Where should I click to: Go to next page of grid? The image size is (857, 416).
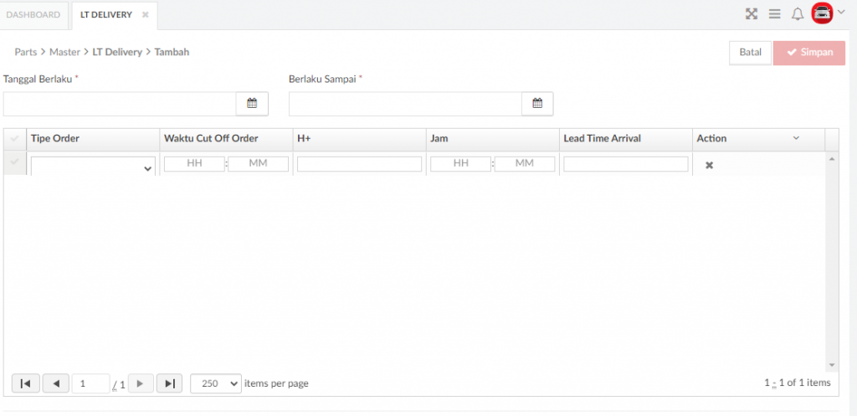click(x=141, y=383)
